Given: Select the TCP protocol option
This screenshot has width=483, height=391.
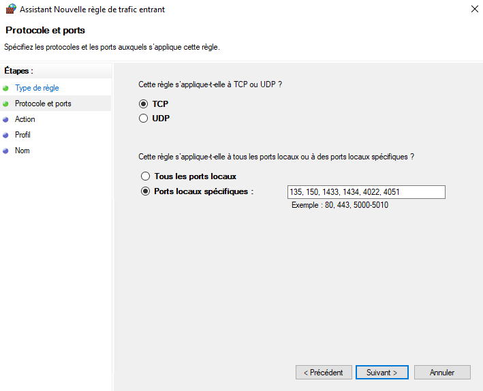Looking at the screenshot, I should point(144,104).
